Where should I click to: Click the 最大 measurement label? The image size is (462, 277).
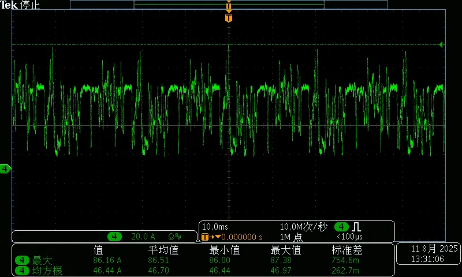pyautogui.click(x=42, y=260)
